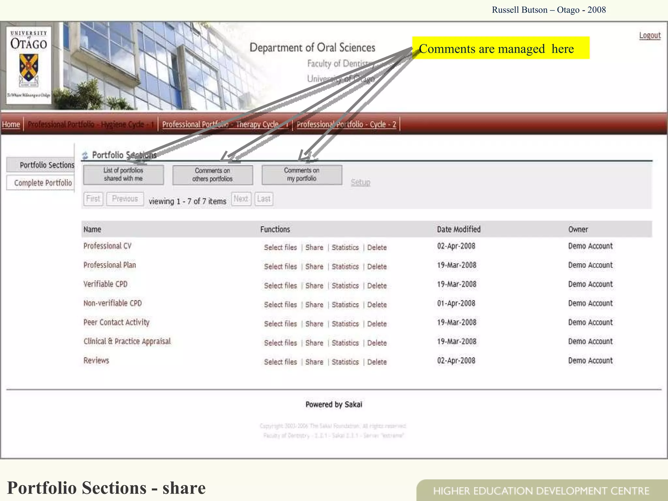This screenshot has width=668, height=501.
Task: Delete the Verifiable CPD section
Action: [x=377, y=285]
